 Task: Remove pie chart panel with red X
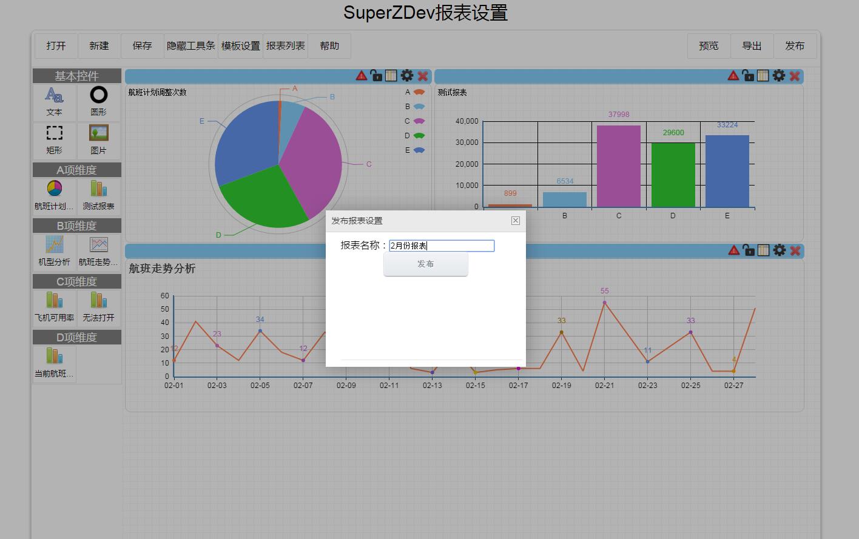[423, 76]
